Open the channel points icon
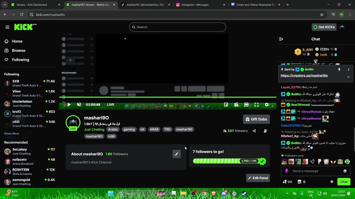 click(287, 182)
